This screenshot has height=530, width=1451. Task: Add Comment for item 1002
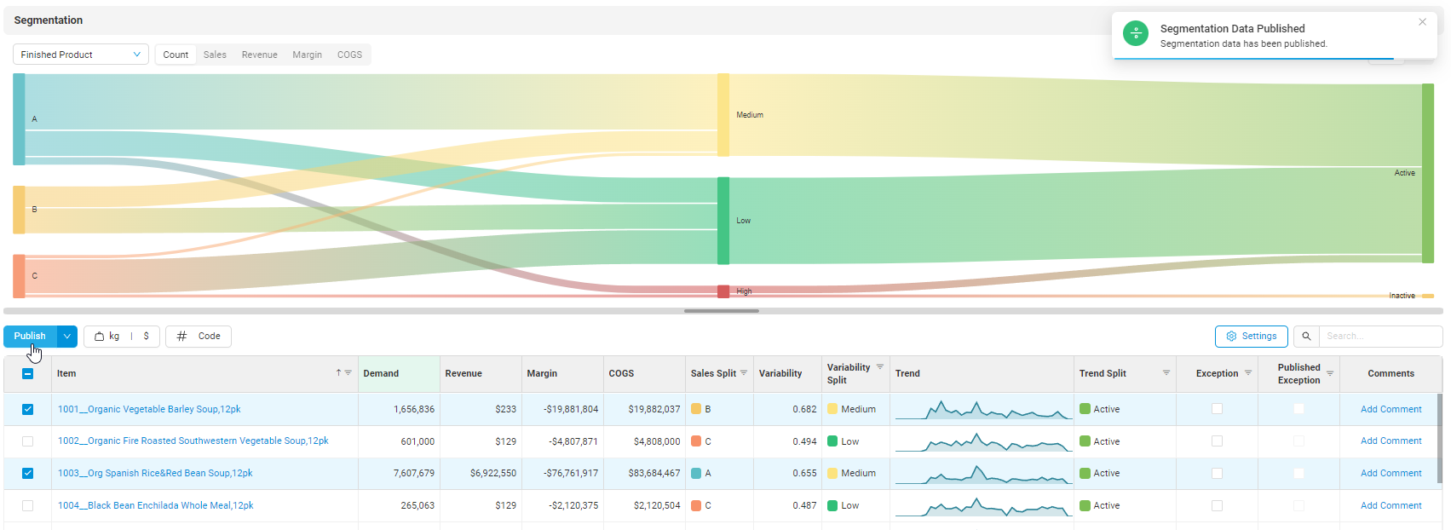pos(1391,441)
